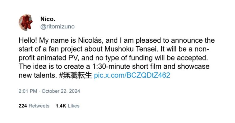View the 224 retweet count number

[23, 106]
